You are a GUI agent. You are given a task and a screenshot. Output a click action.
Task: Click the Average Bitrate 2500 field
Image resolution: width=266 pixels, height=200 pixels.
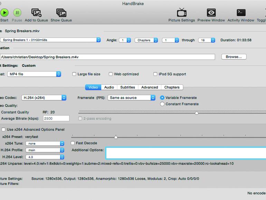pyautogui.click(x=56, y=118)
